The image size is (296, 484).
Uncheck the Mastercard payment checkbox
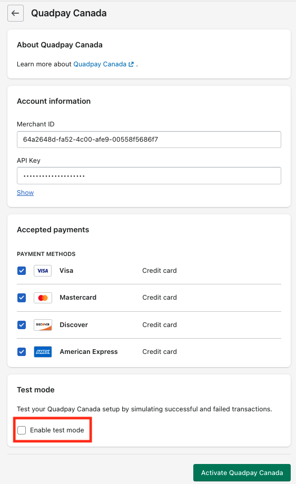pos(22,298)
